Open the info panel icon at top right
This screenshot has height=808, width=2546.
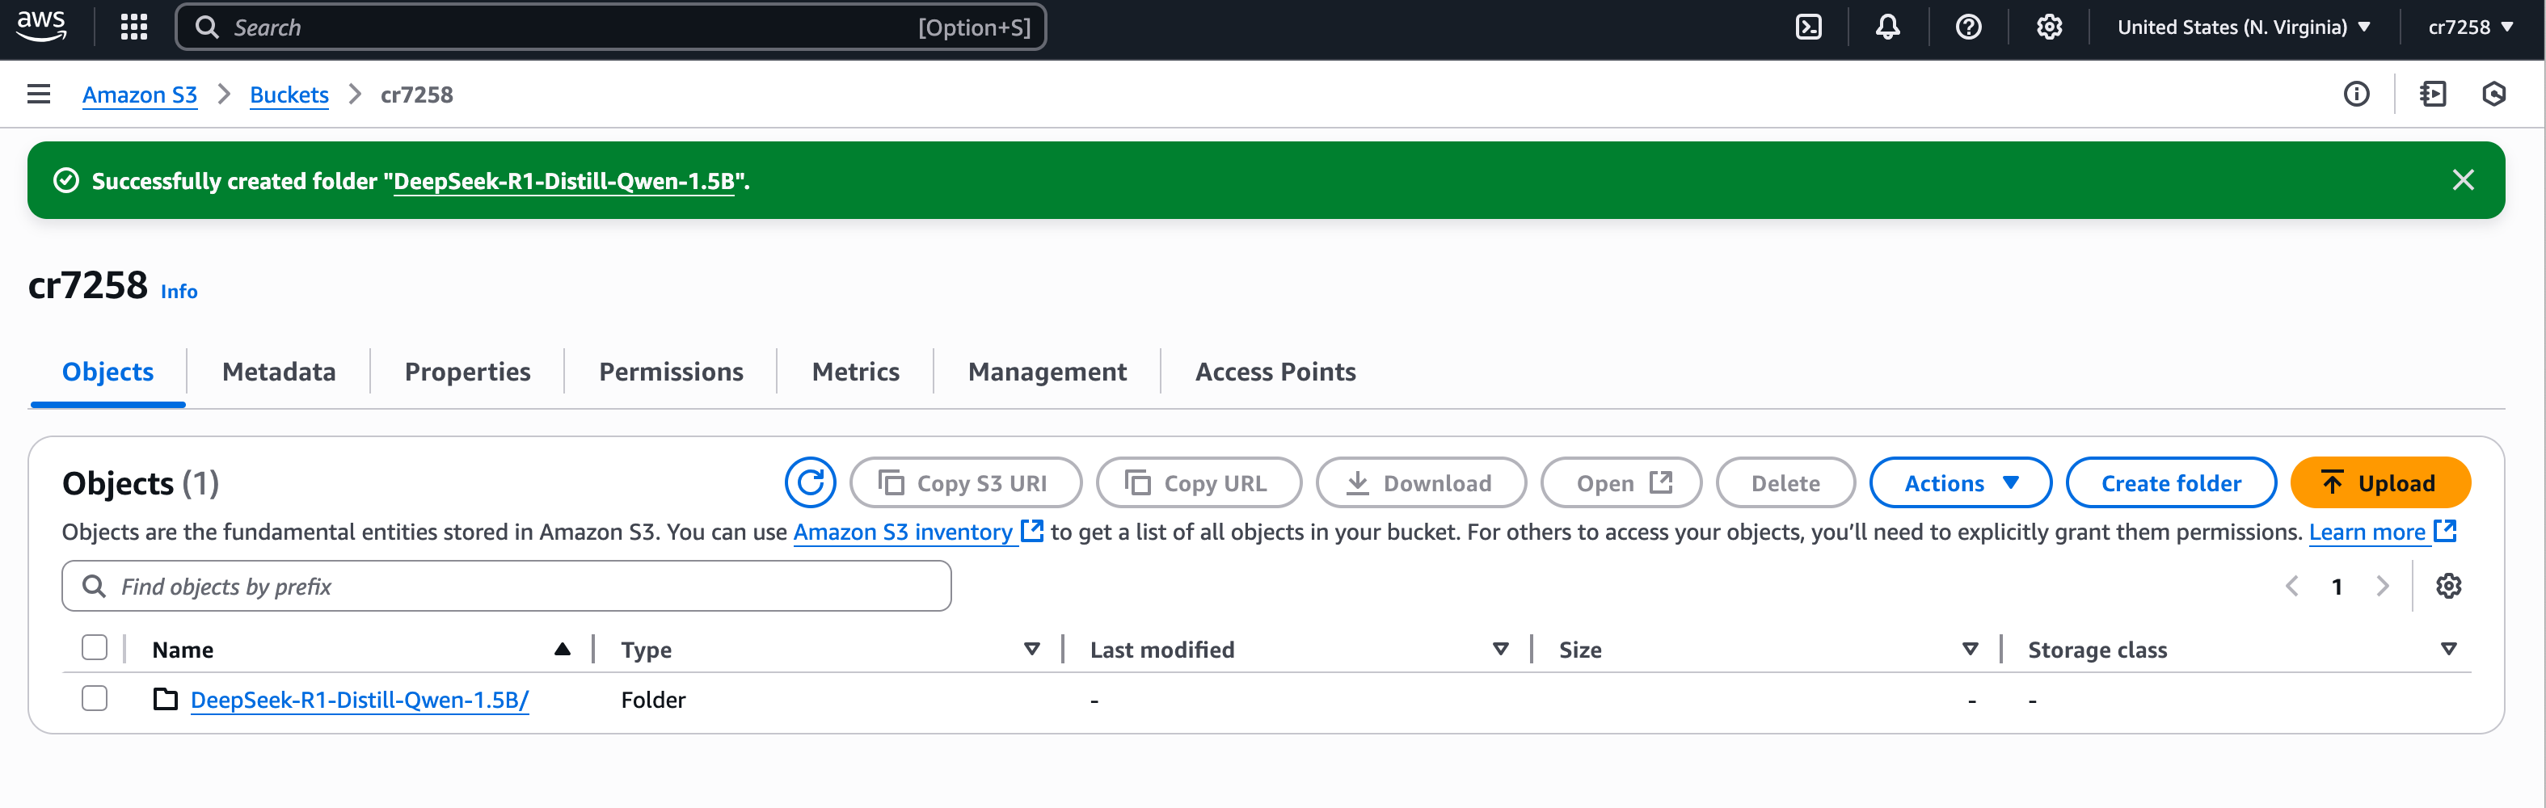click(x=2355, y=94)
